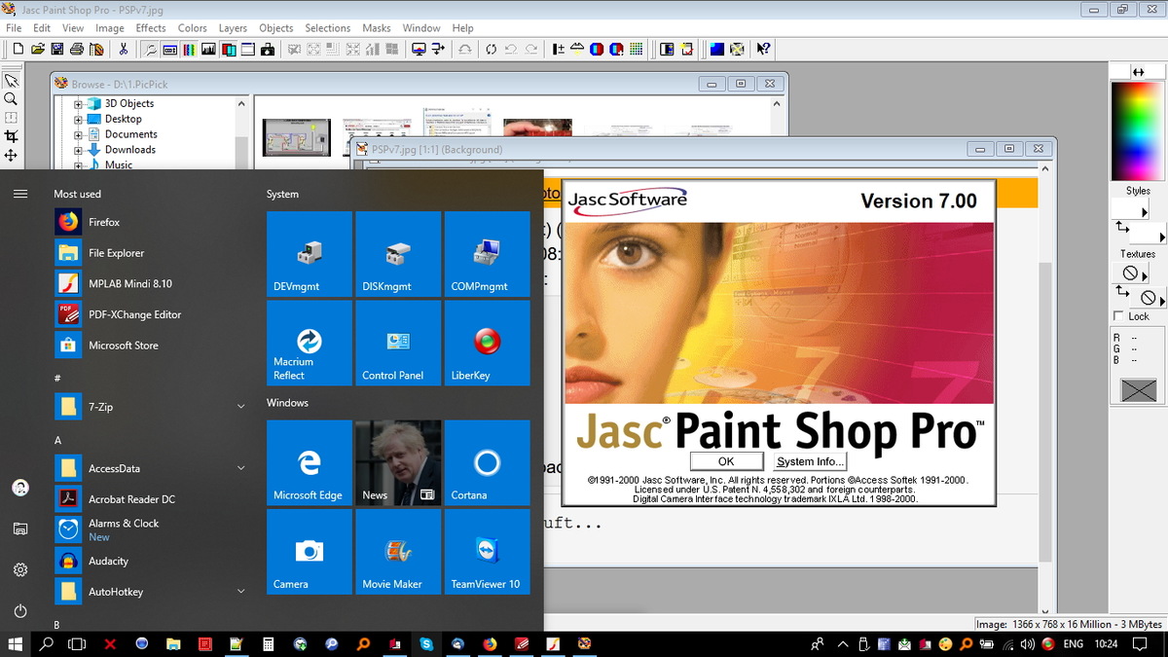Image resolution: width=1168 pixels, height=657 pixels.
Task: Expand Documents tree node
Action: pos(79,134)
